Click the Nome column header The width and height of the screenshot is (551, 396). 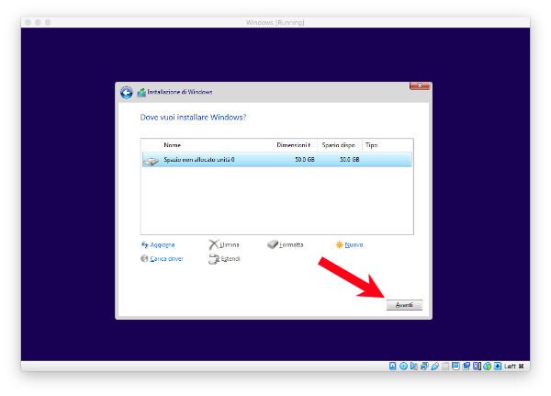(173, 145)
